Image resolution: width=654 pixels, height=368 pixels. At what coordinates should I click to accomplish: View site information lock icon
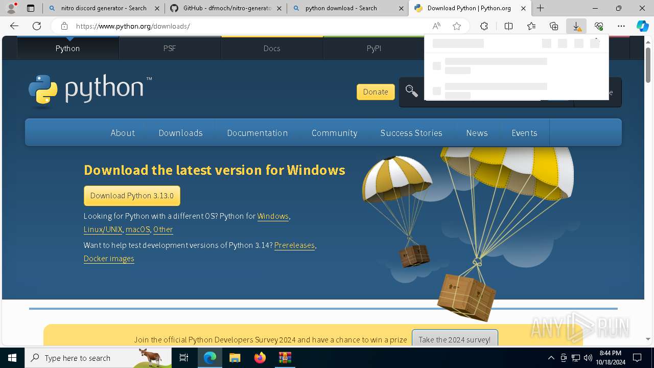(x=64, y=26)
